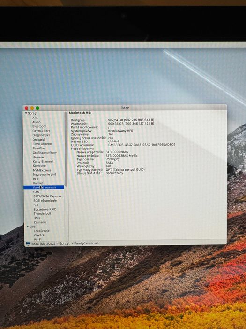This screenshot has width=246, height=329.
Task: Select SPI in the sidebar
Action: (x=36, y=205)
